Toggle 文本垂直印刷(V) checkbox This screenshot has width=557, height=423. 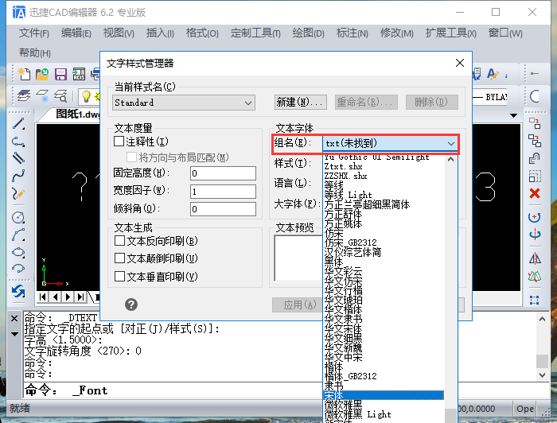point(119,276)
